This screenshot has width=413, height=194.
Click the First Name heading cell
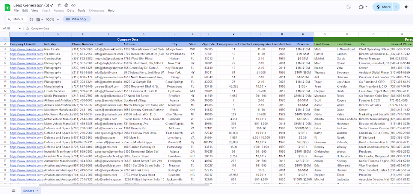[x=324, y=44]
